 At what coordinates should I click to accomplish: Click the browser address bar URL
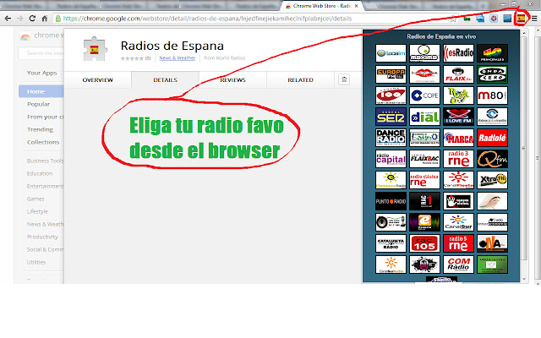207,19
